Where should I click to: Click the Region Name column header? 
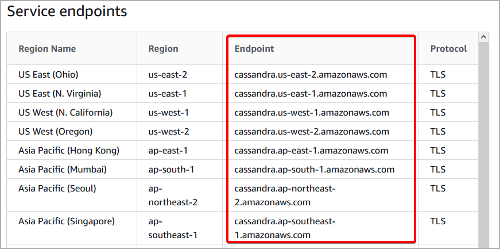[47, 49]
